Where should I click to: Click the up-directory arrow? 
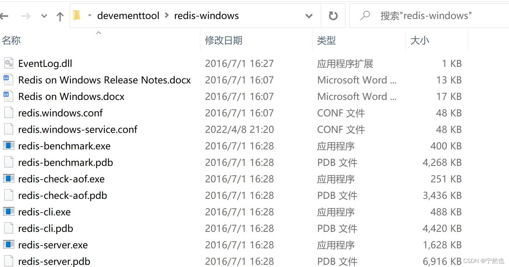click(60, 16)
